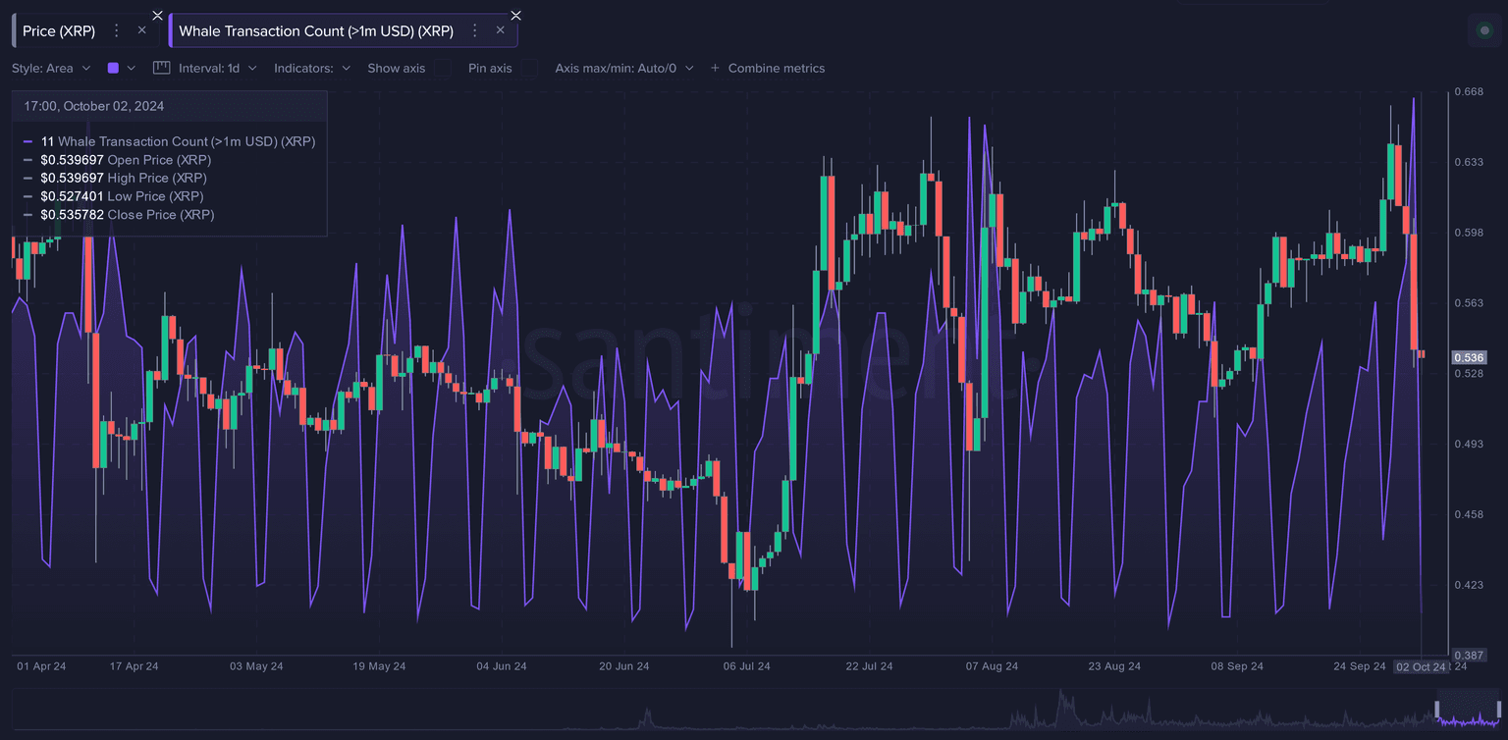
Task: Open the Price (XRP) three-dot options menu
Action: pos(117,30)
